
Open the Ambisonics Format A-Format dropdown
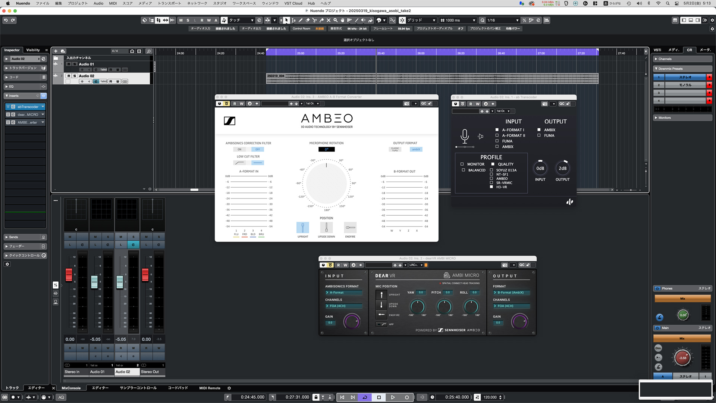[x=344, y=293]
